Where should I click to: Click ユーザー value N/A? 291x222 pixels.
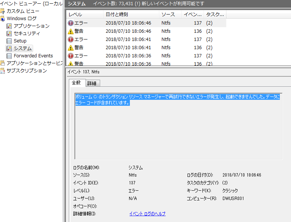click(133, 199)
